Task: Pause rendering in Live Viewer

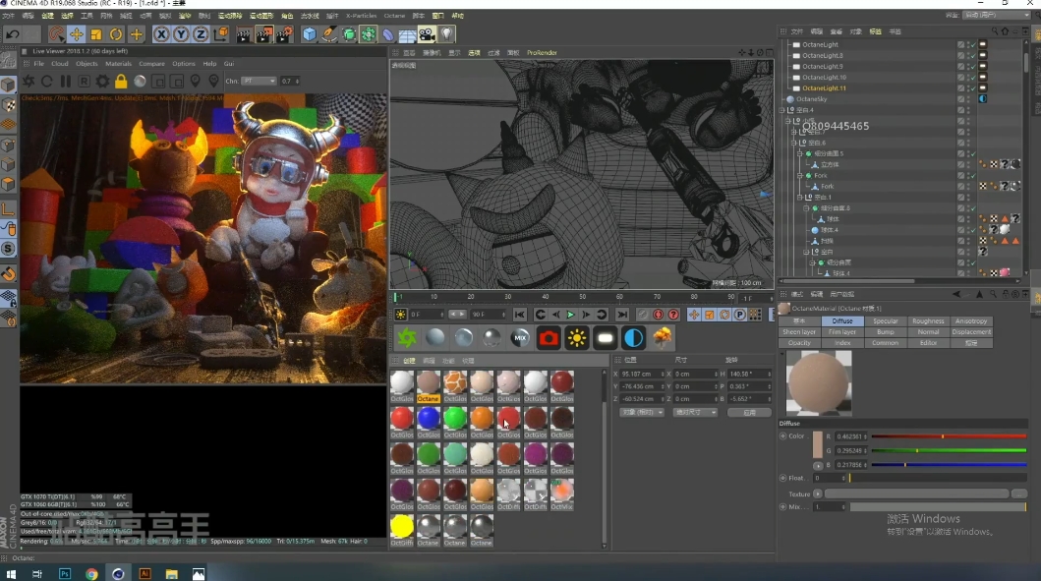Action: tap(66, 81)
